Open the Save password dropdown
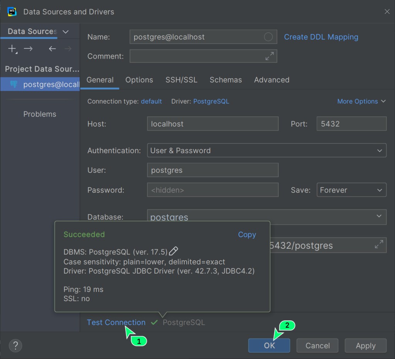This screenshot has height=359, width=395. tap(351, 190)
